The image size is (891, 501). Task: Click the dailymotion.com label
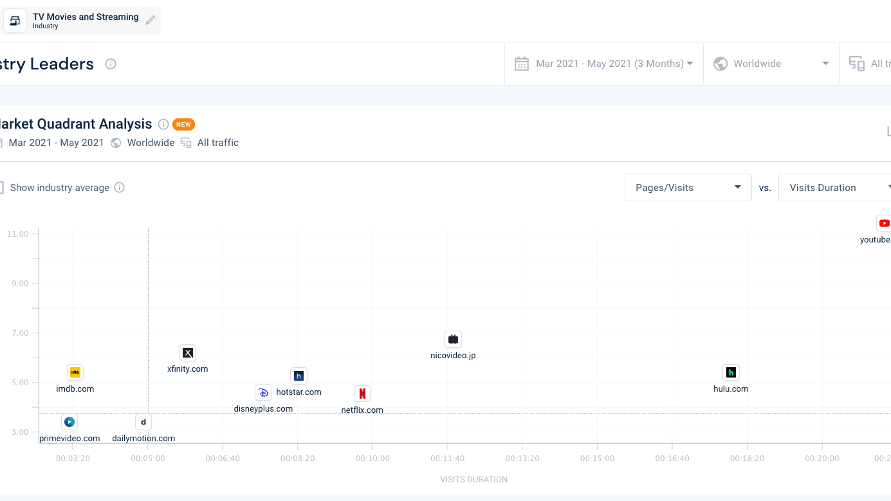(x=143, y=439)
